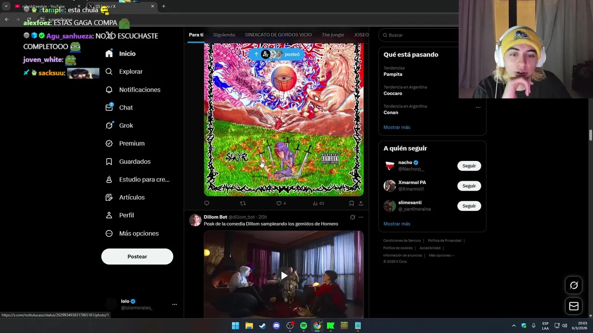Open Política de Privacidad link
Screen dimensions: 593x333
click(x=444, y=240)
